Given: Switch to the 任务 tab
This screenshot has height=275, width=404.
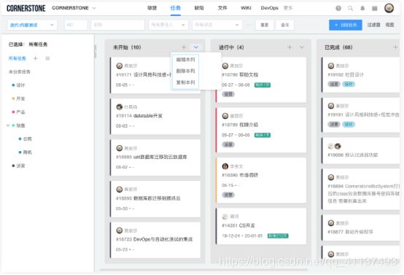Looking at the screenshot, I should coord(176,8).
